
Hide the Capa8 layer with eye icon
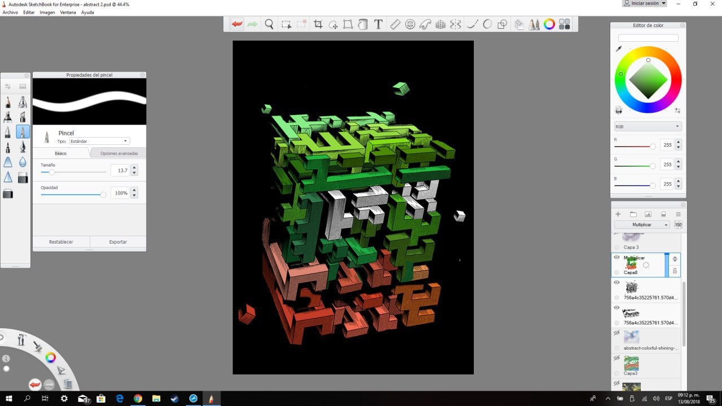point(617,258)
